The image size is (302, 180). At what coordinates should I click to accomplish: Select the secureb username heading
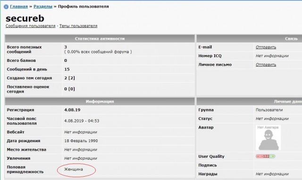[x=25, y=18]
